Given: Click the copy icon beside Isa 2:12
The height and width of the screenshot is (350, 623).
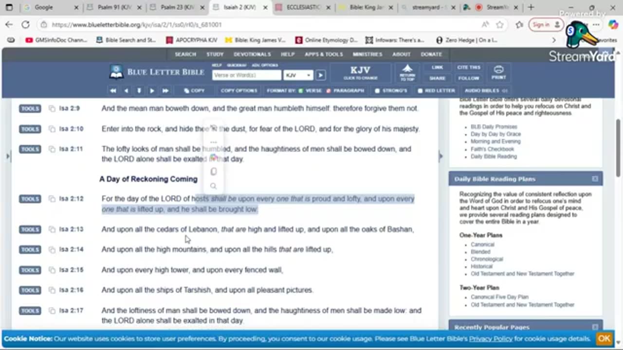Looking at the screenshot, I should (x=52, y=199).
